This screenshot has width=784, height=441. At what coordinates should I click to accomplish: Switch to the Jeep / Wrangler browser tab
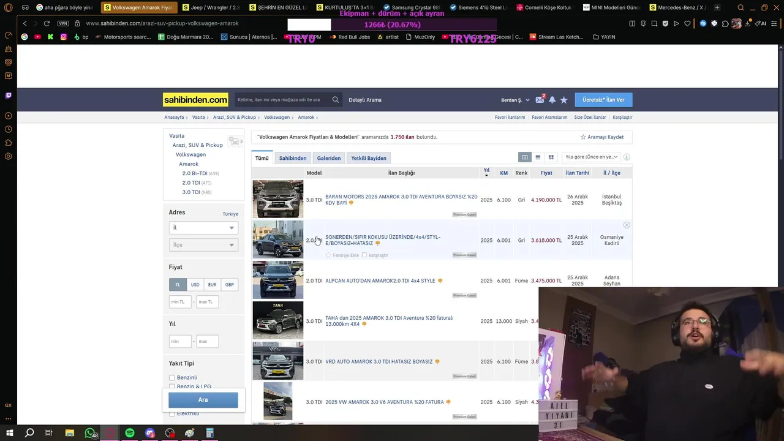click(211, 8)
